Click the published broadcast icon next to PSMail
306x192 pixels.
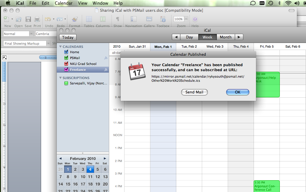[106, 58]
